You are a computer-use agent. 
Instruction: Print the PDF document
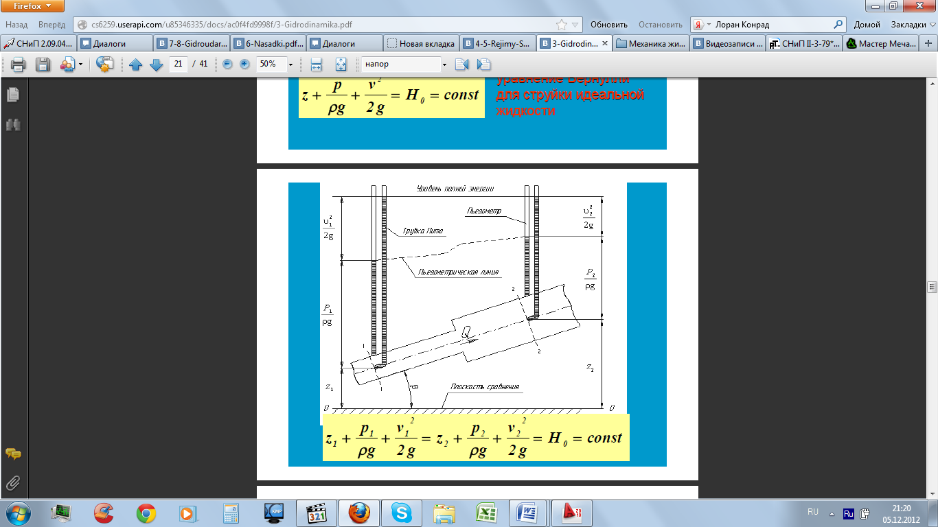[18, 65]
